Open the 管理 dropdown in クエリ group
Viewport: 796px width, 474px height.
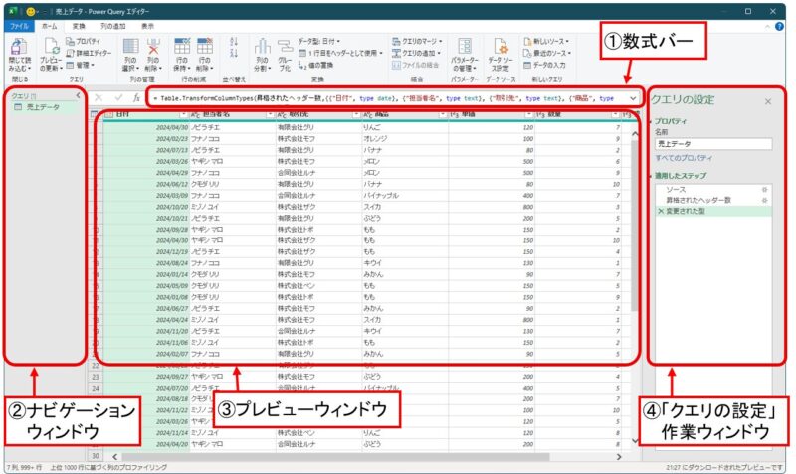coord(81,65)
